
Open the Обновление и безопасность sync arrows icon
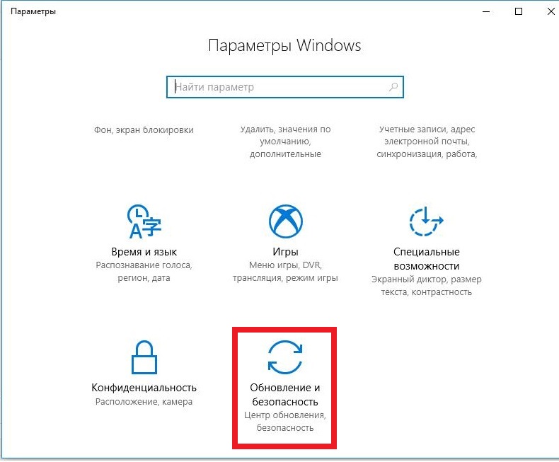[285, 357]
